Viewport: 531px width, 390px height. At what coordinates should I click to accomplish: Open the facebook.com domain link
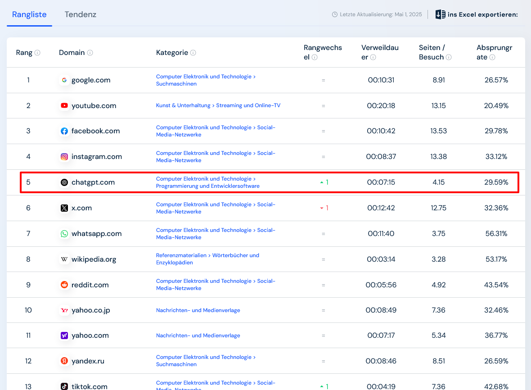pyautogui.click(x=95, y=131)
